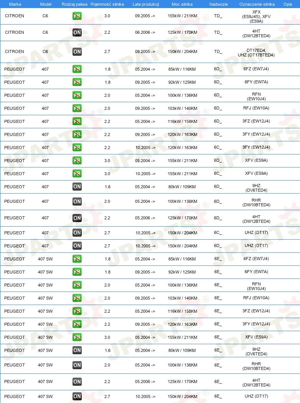Click petrol icon in 407 SW 85kW / 116KM row
This screenshot has height=403, width=300.
pyautogui.click(x=77, y=259)
